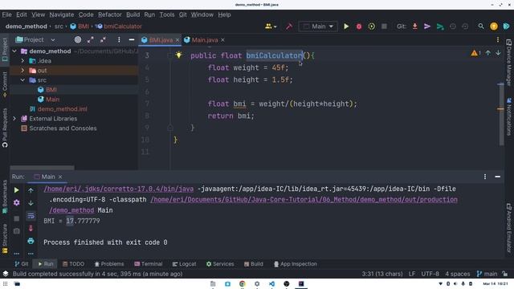Minimize the Run panel
Viewport: 514px width, 289px height.
click(x=497, y=177)
